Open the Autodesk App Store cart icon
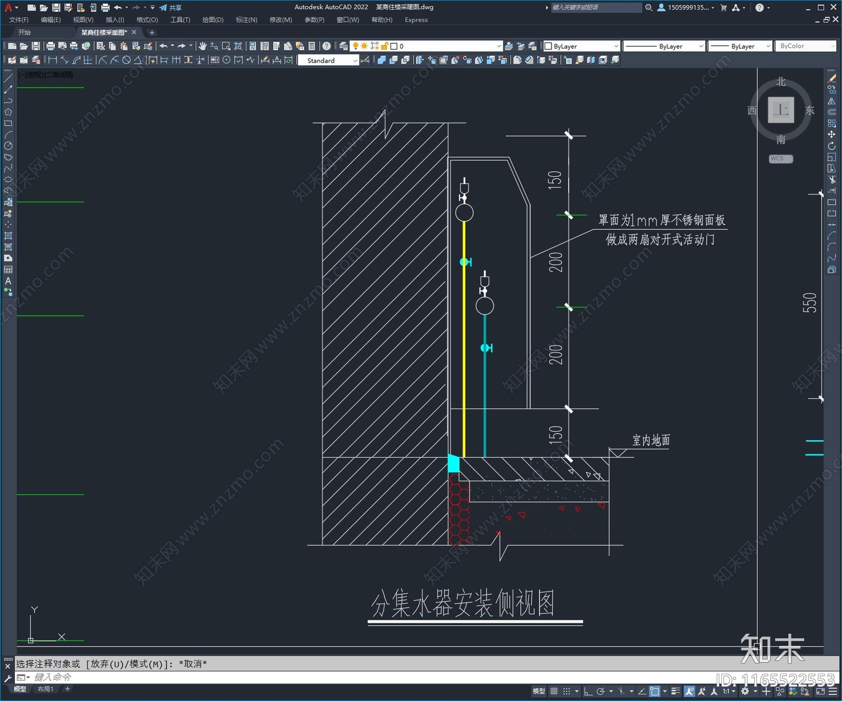The width and height of the screenshot is (842, 701). 724,7
